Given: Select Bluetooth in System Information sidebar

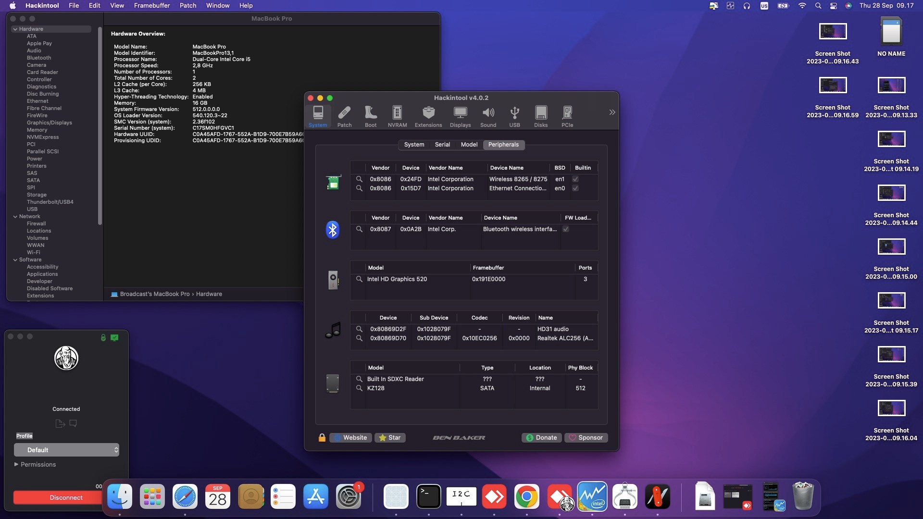Looking at the screenshot, I should point(39,58).
